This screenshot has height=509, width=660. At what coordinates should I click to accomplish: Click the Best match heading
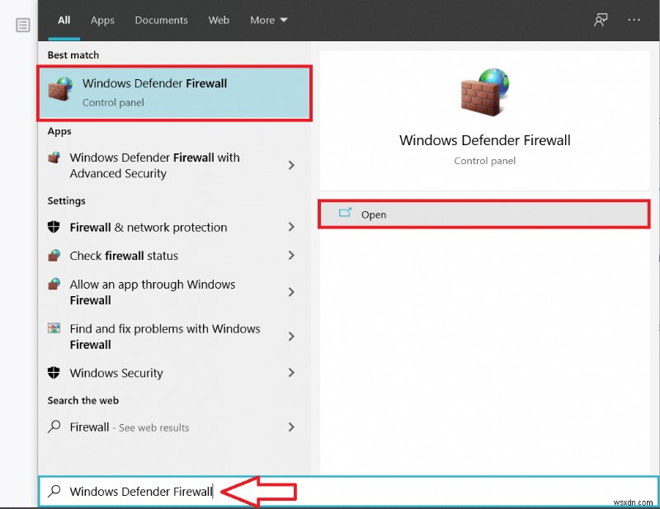73,55
